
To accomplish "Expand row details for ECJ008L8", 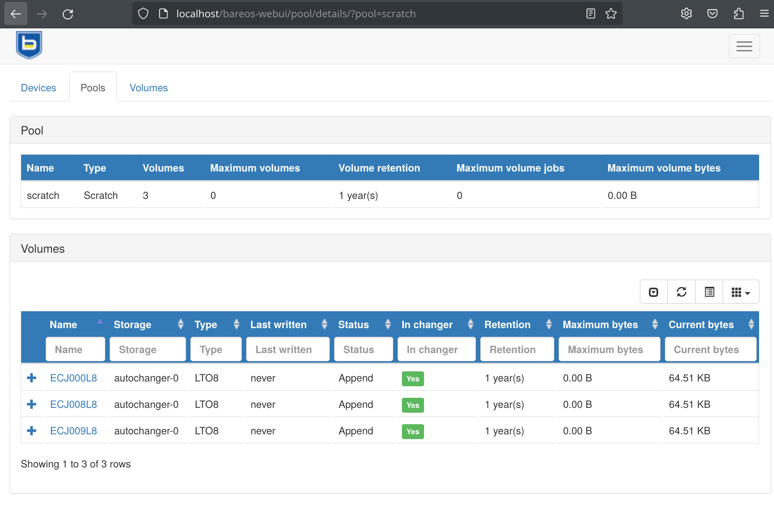I will coord(32,405).
